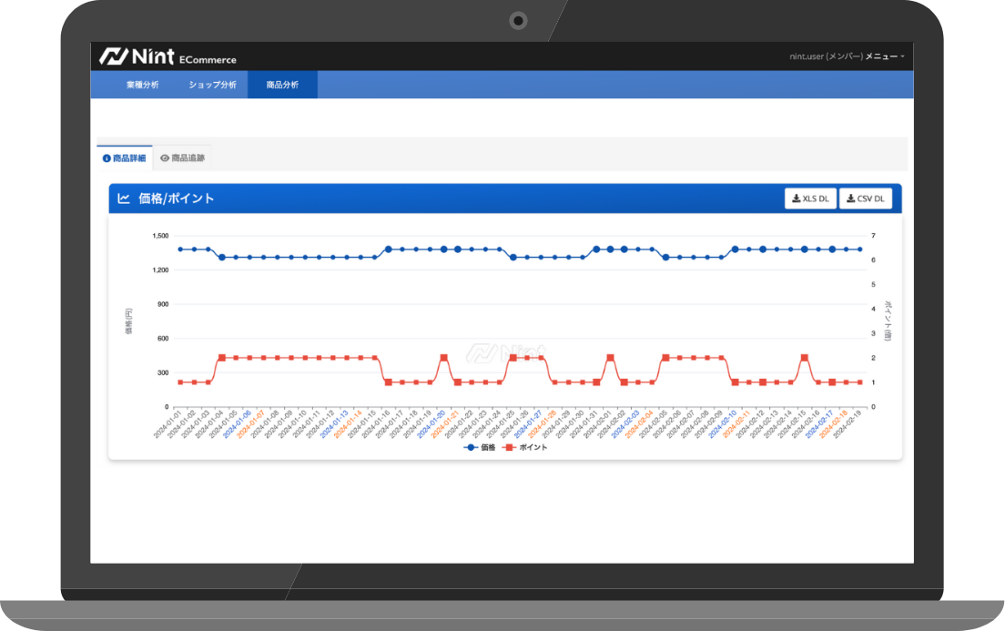
Task: Download the chart data with CSV DL
Action: 865,198
